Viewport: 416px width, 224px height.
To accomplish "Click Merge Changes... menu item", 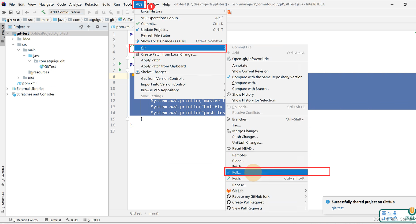I will pyautogui.click(x=267, y=131).
